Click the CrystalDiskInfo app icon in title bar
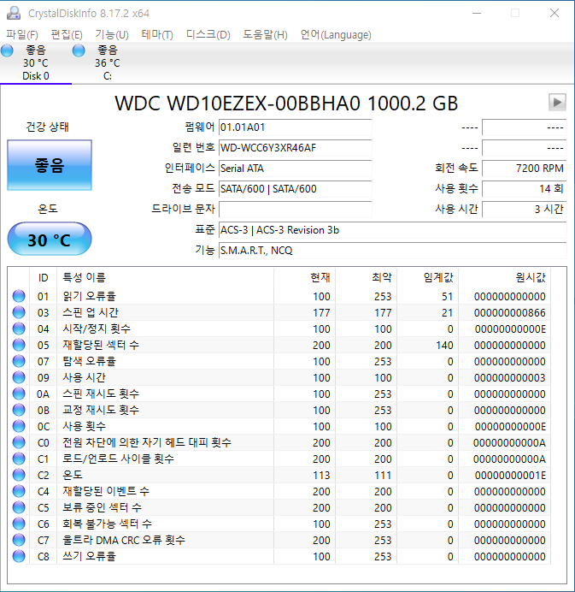Screen dimensions: 575x592 14,13
